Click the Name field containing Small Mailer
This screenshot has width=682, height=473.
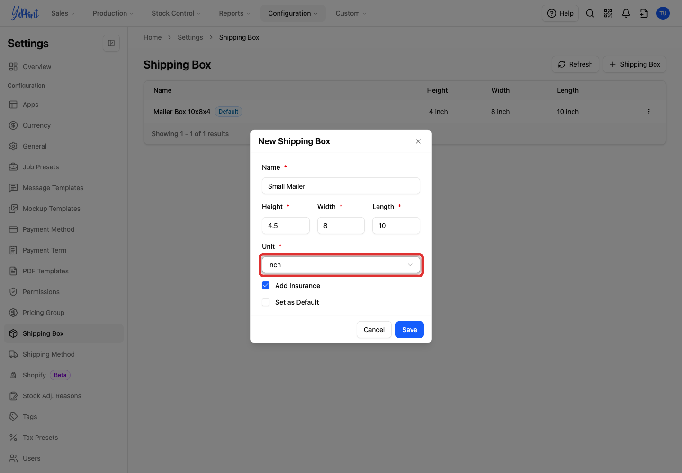(x=341, y=186)
